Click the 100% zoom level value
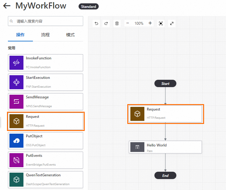This screenshot has width=226, height=190. click(139, 23)
